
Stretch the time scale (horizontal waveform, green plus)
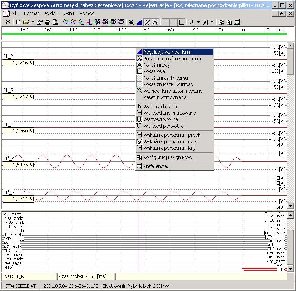[x=66, y=22]
